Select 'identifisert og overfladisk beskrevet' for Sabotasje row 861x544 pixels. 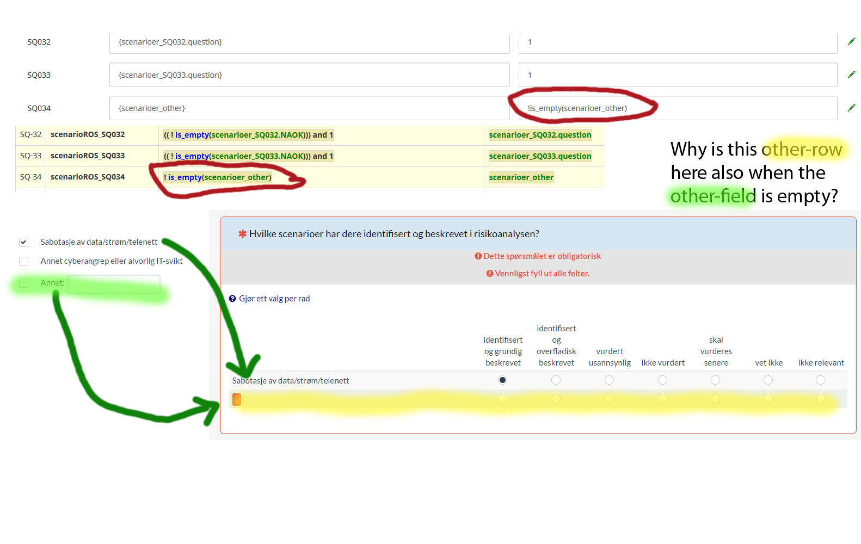556,380
